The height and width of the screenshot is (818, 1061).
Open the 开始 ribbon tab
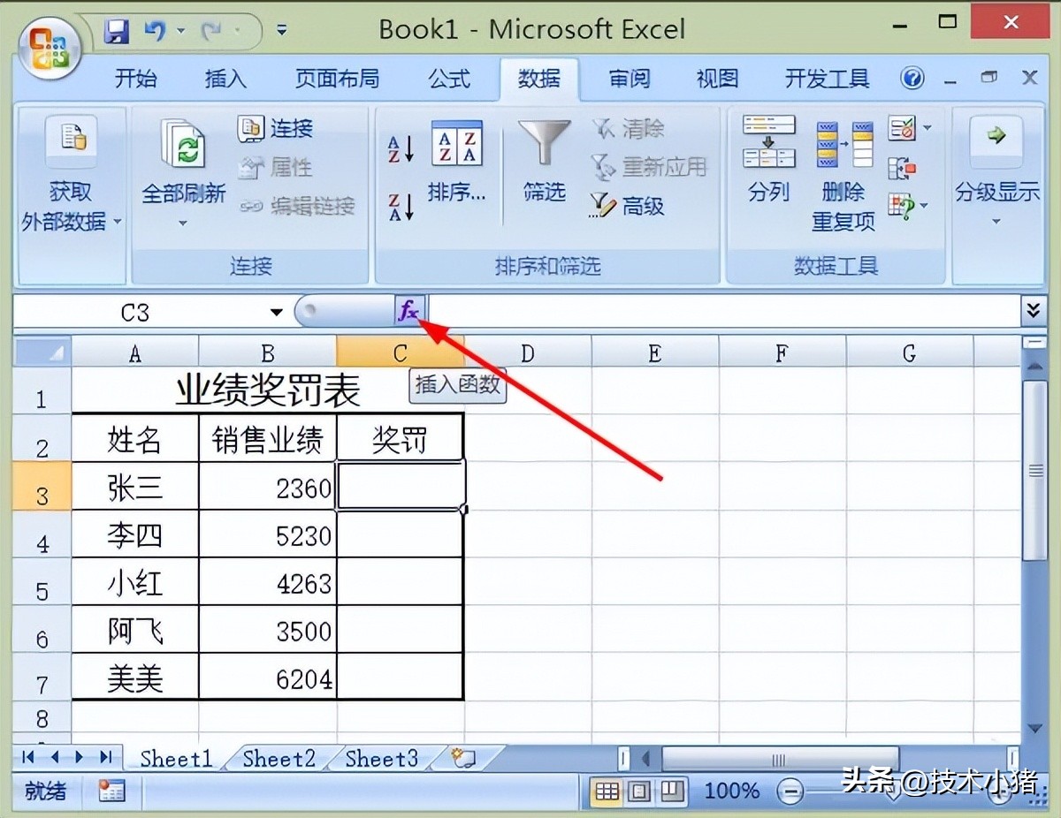[136, 79]
